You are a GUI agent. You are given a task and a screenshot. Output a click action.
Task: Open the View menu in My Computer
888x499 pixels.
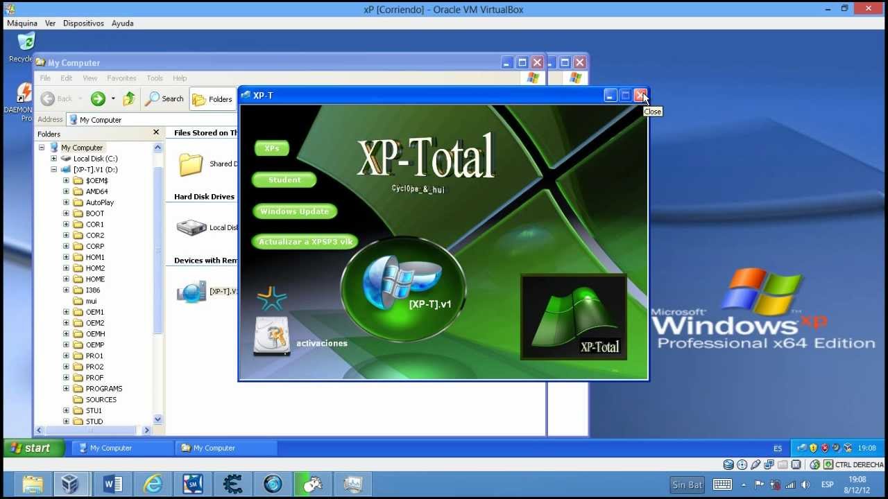[x=90, y=78]
